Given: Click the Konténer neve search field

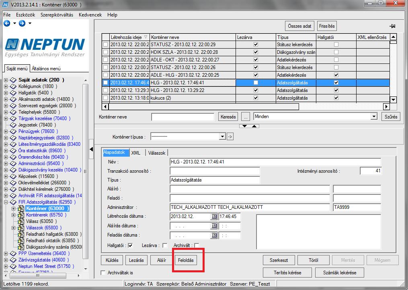Looking at the screenshot, I should [182, 117].
